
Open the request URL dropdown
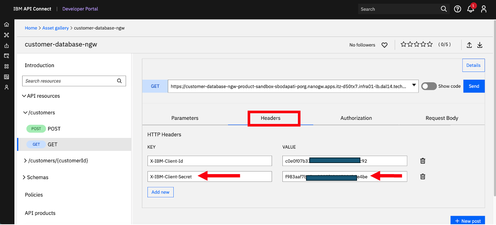point(414,85)
